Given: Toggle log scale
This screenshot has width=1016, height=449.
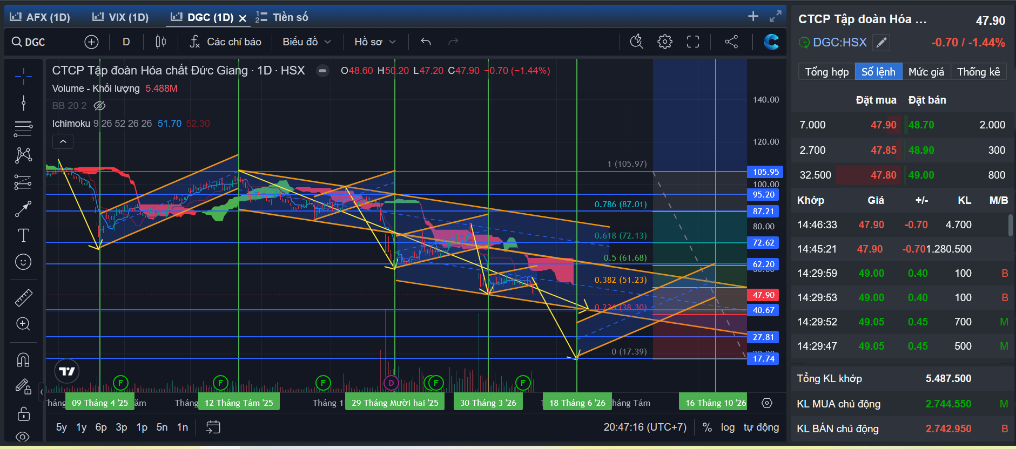Looking at the screenshot, I should click(x=728, y=427).
